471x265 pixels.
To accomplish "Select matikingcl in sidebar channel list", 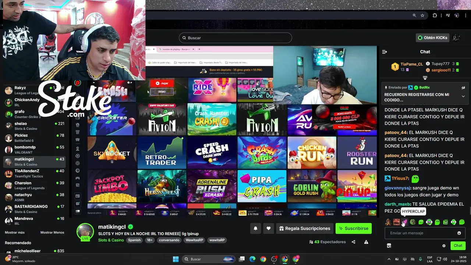I will coord(35,162).
